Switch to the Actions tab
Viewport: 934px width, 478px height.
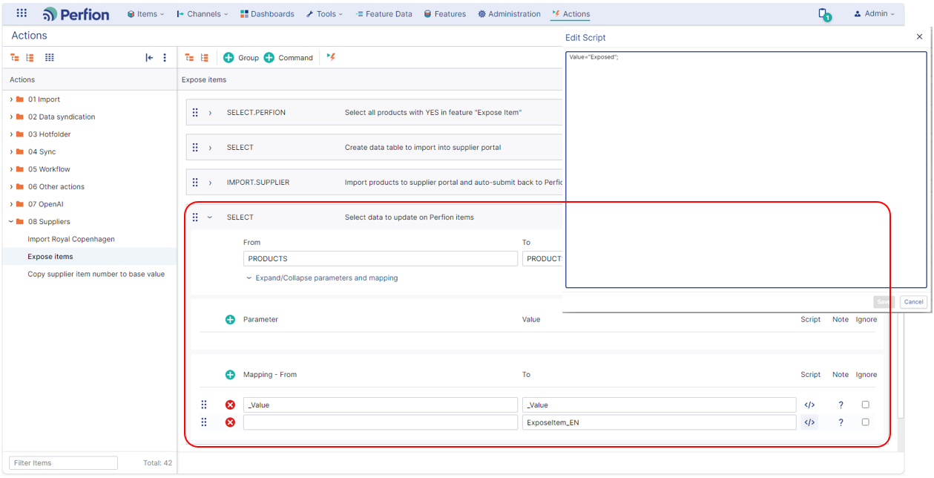pyautogui.click(x=571, y=14)
